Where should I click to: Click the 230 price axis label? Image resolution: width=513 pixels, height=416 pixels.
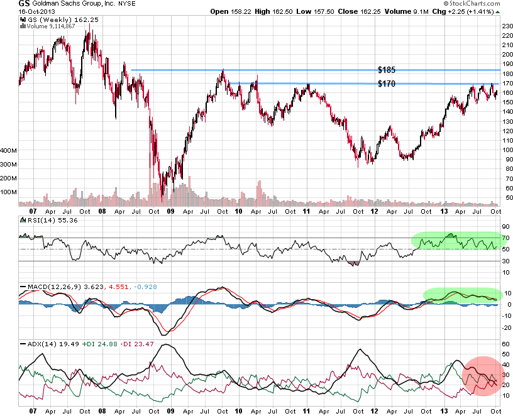507,26
